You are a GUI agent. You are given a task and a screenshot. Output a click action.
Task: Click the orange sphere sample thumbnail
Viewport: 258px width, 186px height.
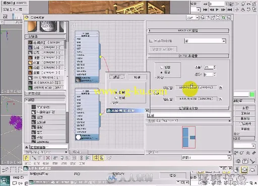pos(32,26)
